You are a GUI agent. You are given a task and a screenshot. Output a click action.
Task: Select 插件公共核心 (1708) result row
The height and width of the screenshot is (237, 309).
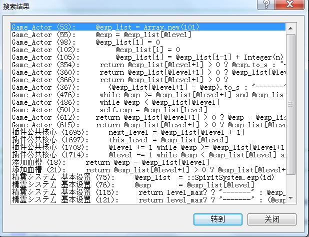148,147
